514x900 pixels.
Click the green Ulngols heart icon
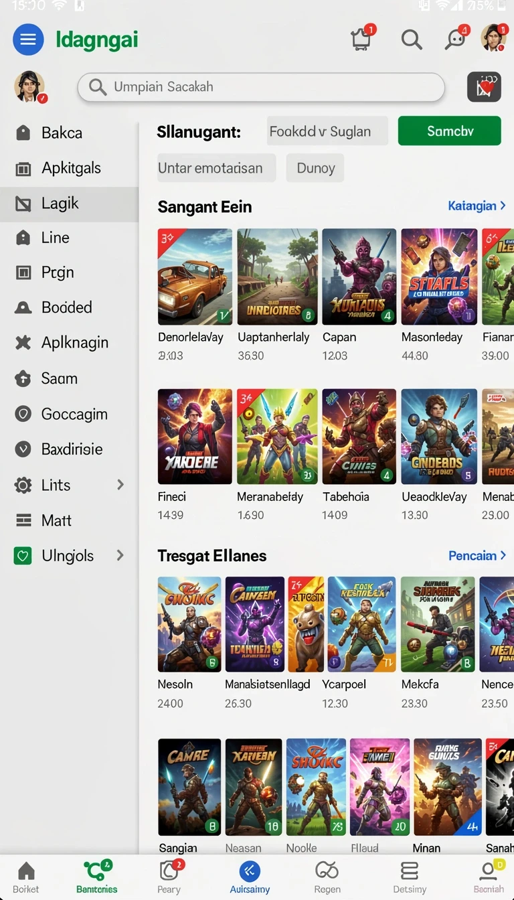(23, 555)
